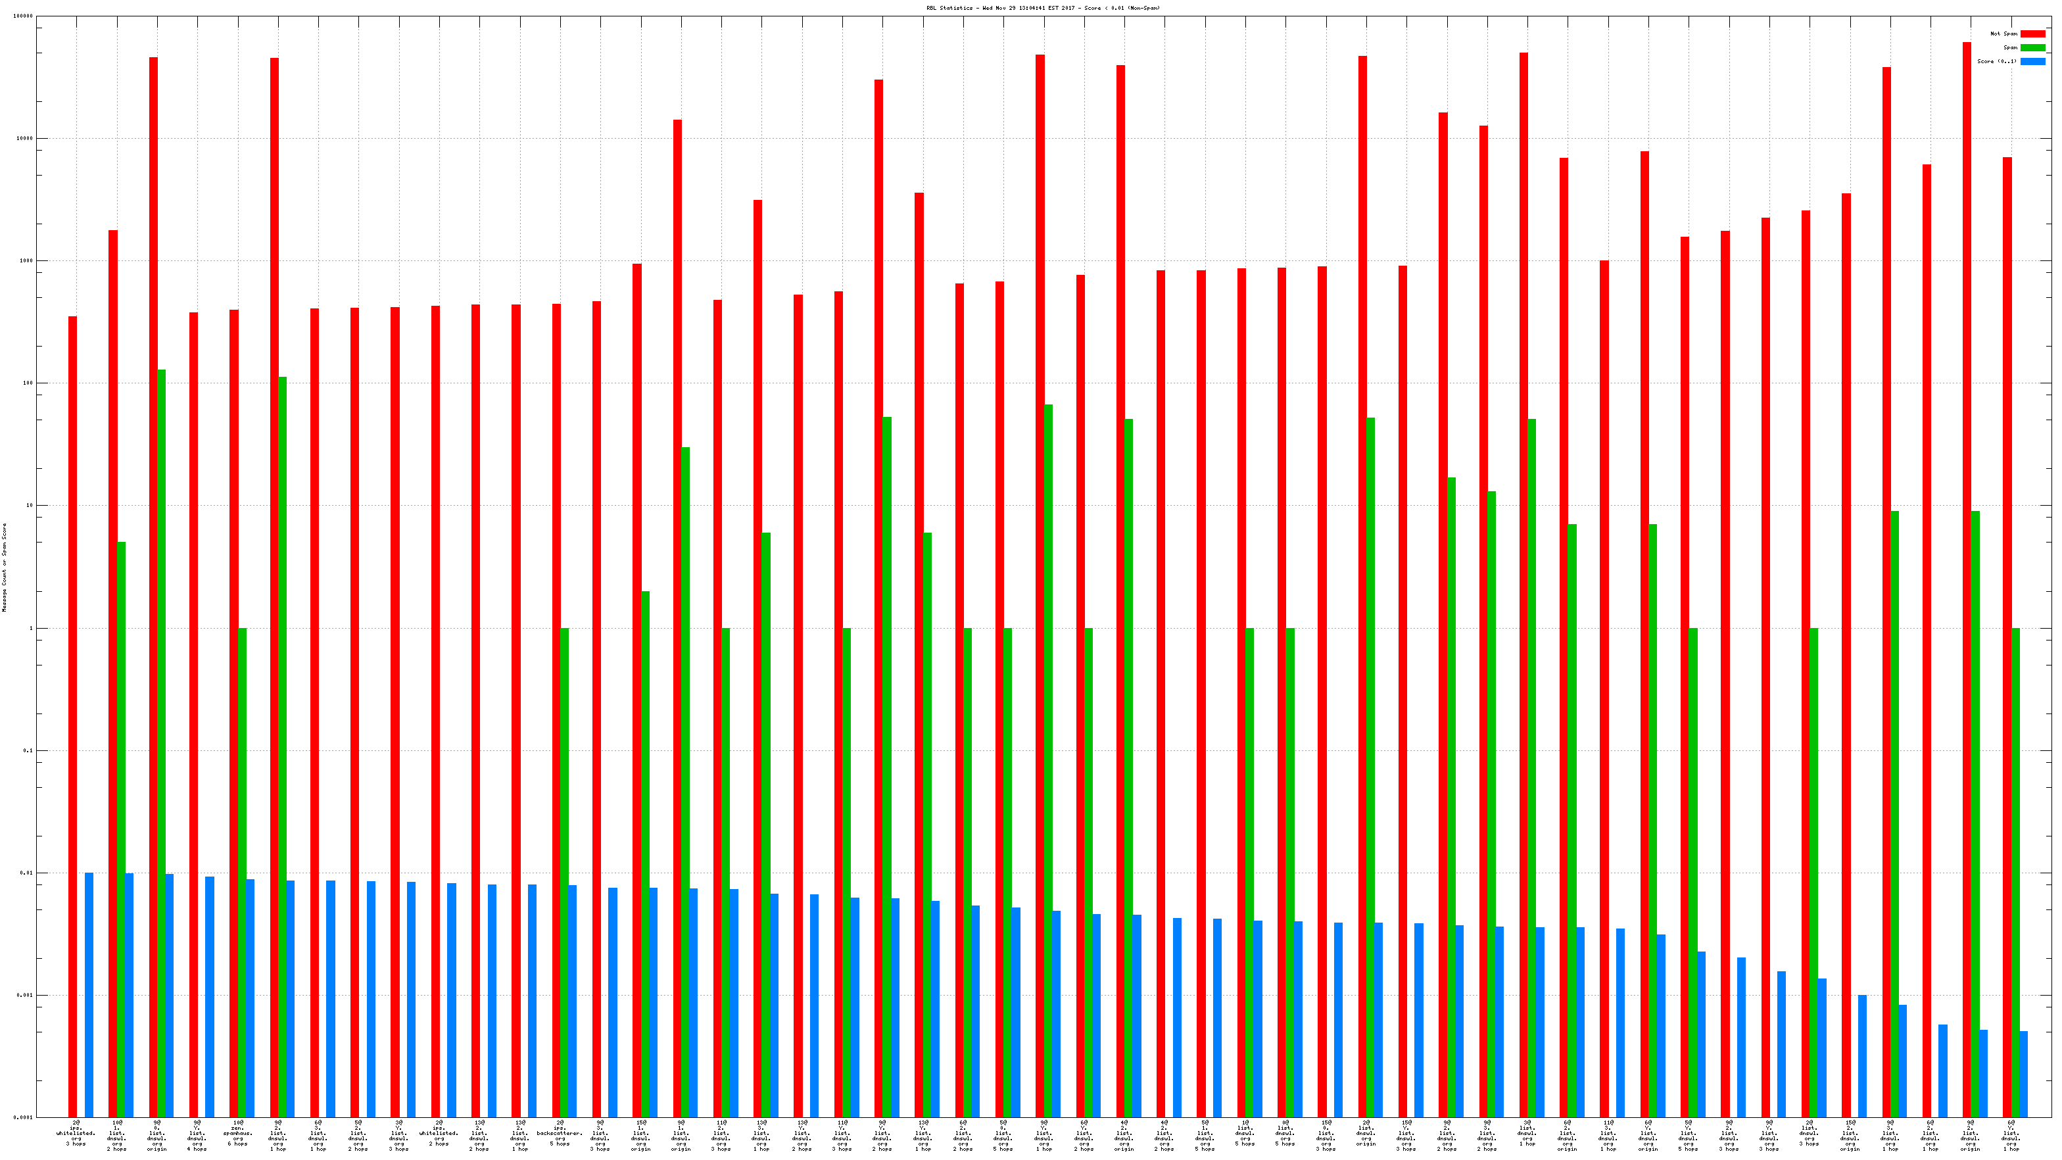Click the rightmost green Spam bar
This screenshot has width=2062, height=1160.
(2015, 873)
